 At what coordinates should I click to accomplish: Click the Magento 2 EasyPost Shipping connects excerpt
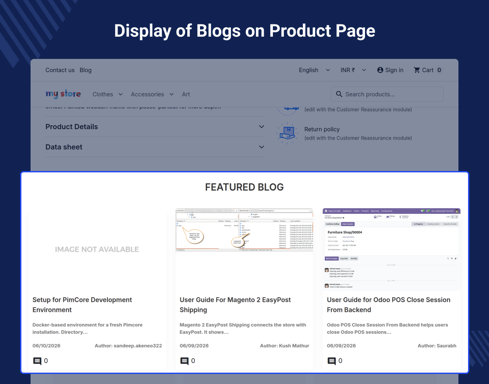(x=243, y=329)
